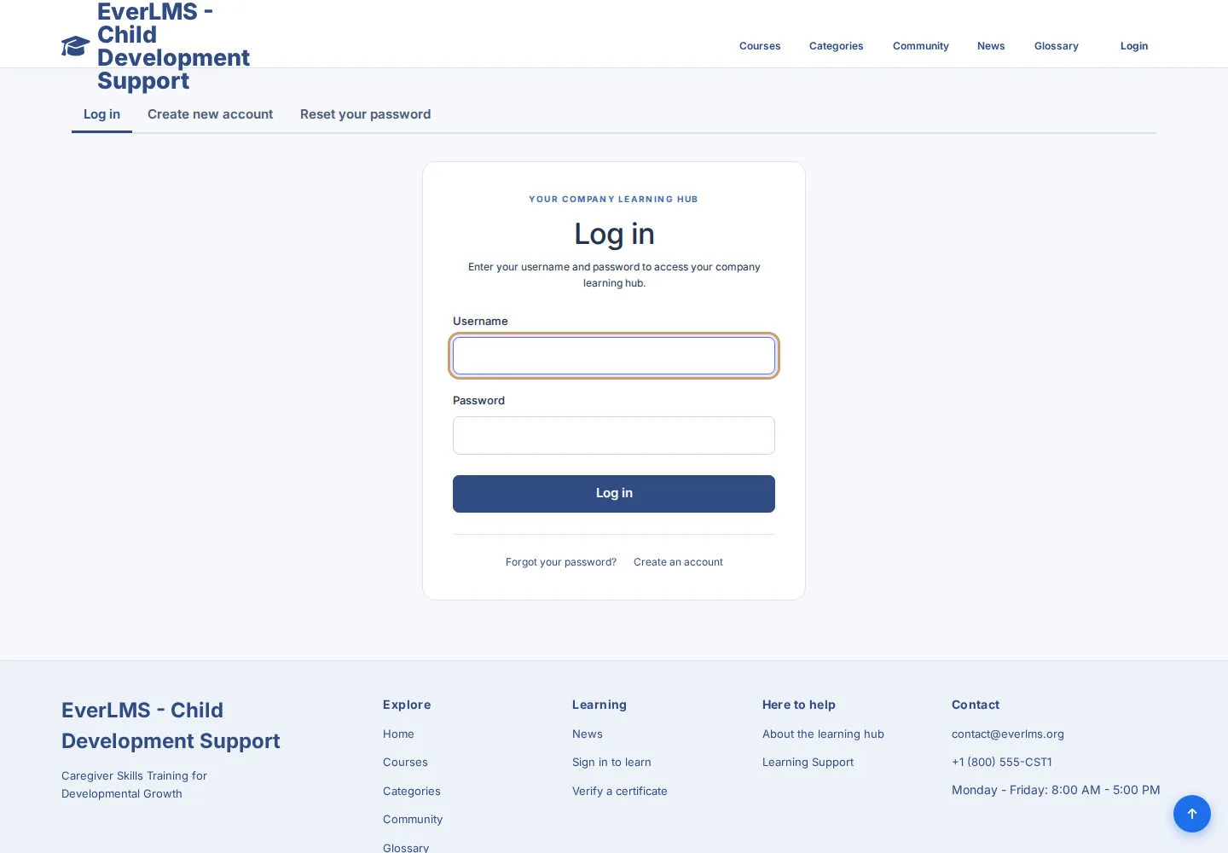The image size is (1228, 853).
Task: Open Community in the top navigation
Action: point(921,46)
